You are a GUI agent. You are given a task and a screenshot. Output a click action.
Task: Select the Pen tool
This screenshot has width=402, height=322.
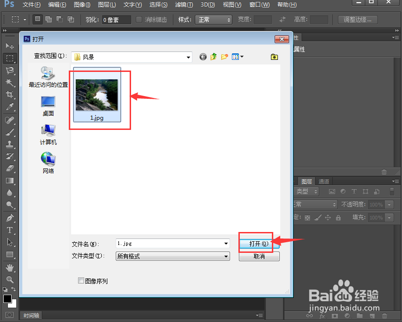click(x=10, y=218)
